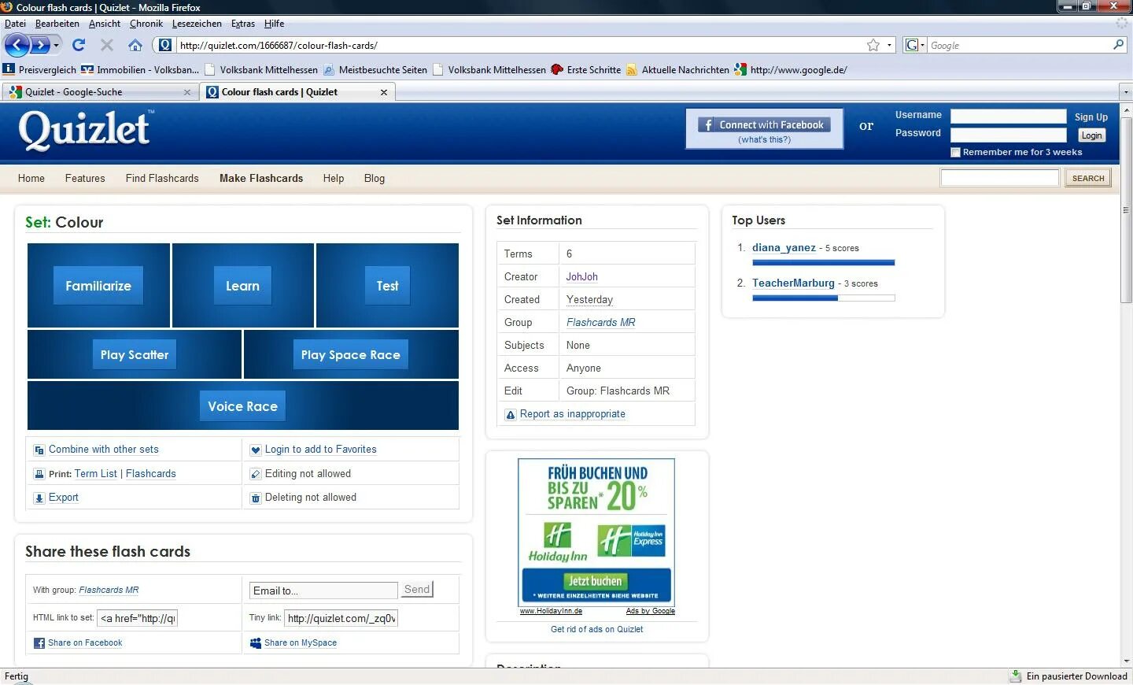Open diana_yanez user profile
Viewport: 1133px width, 685px height.
pyautogui.click(x=784, y=247)
